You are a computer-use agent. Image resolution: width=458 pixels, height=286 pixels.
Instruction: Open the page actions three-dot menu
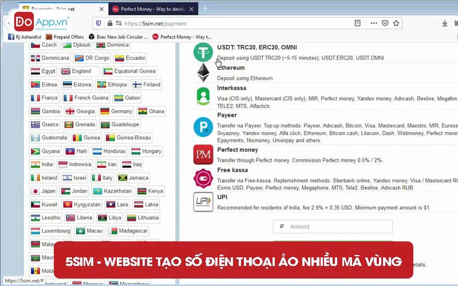(374, 23)
